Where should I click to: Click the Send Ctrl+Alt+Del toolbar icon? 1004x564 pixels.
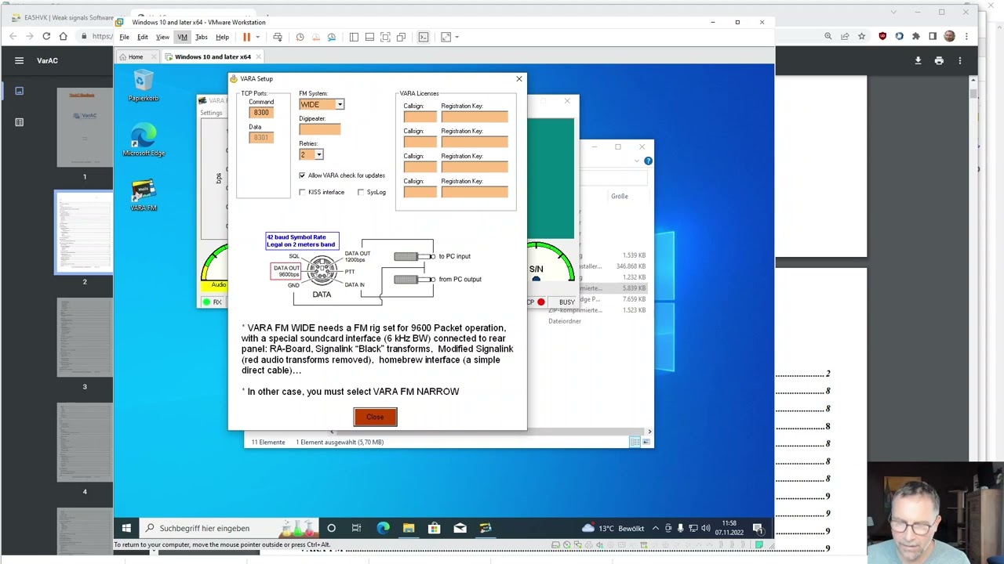tap(278, 37)
